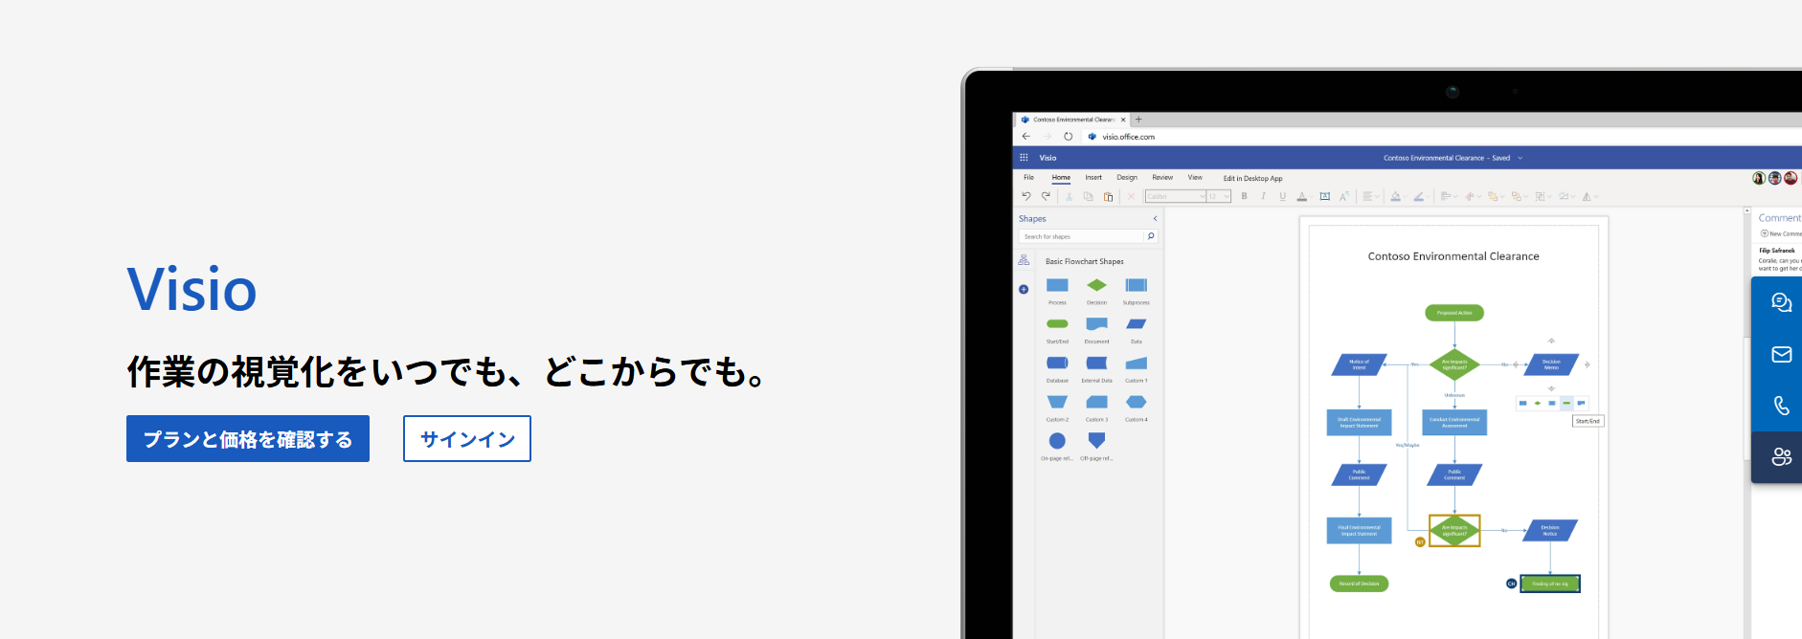Click the shape search magnifier icon
The image size is (1802, 639).
(x=1151, y=236)
